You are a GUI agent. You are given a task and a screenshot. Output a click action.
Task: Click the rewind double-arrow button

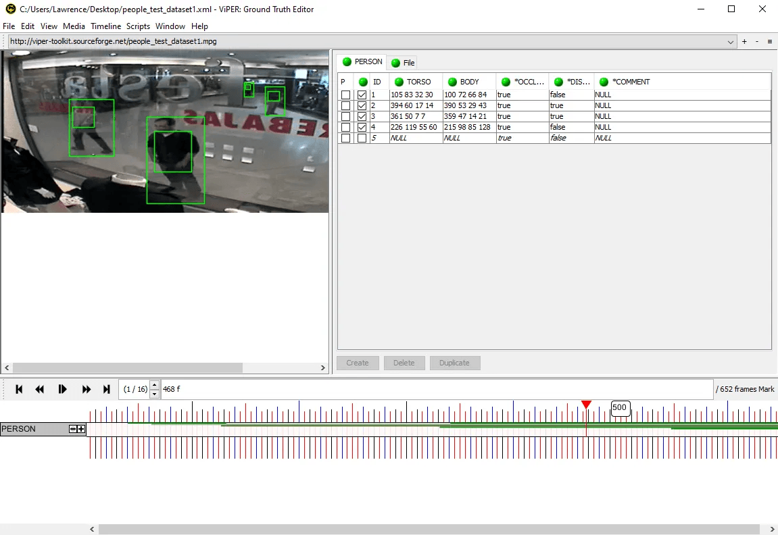pos(40,389)
